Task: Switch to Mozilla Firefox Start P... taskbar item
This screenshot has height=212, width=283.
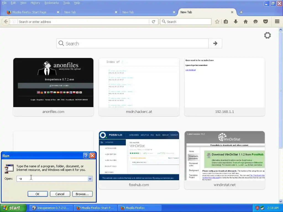Action: point(96,208)
